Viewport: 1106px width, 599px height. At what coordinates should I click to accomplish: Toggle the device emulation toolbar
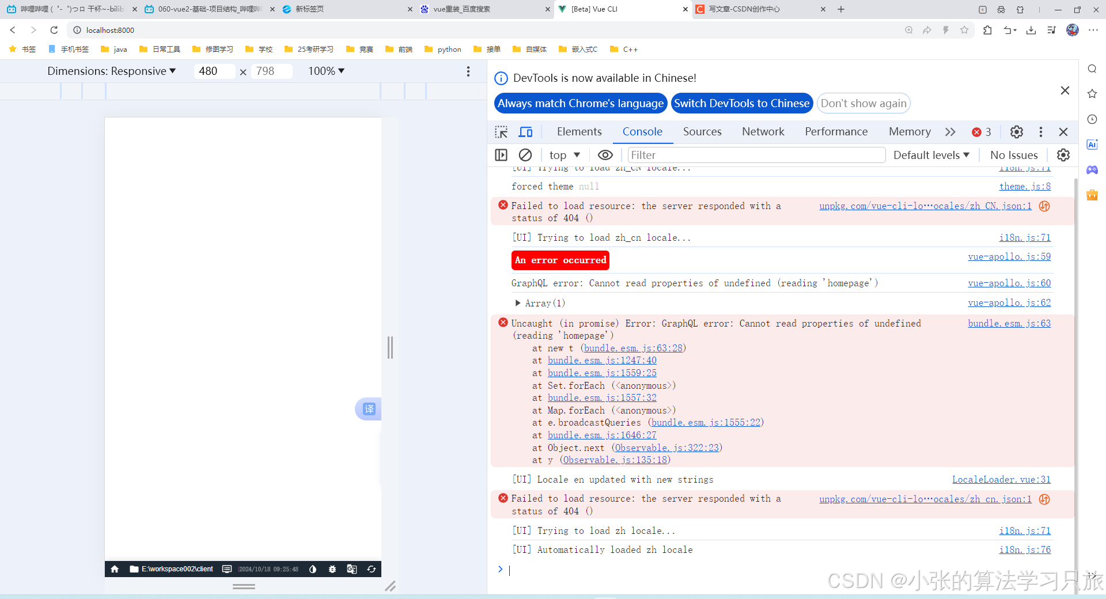tap(525, 131)
